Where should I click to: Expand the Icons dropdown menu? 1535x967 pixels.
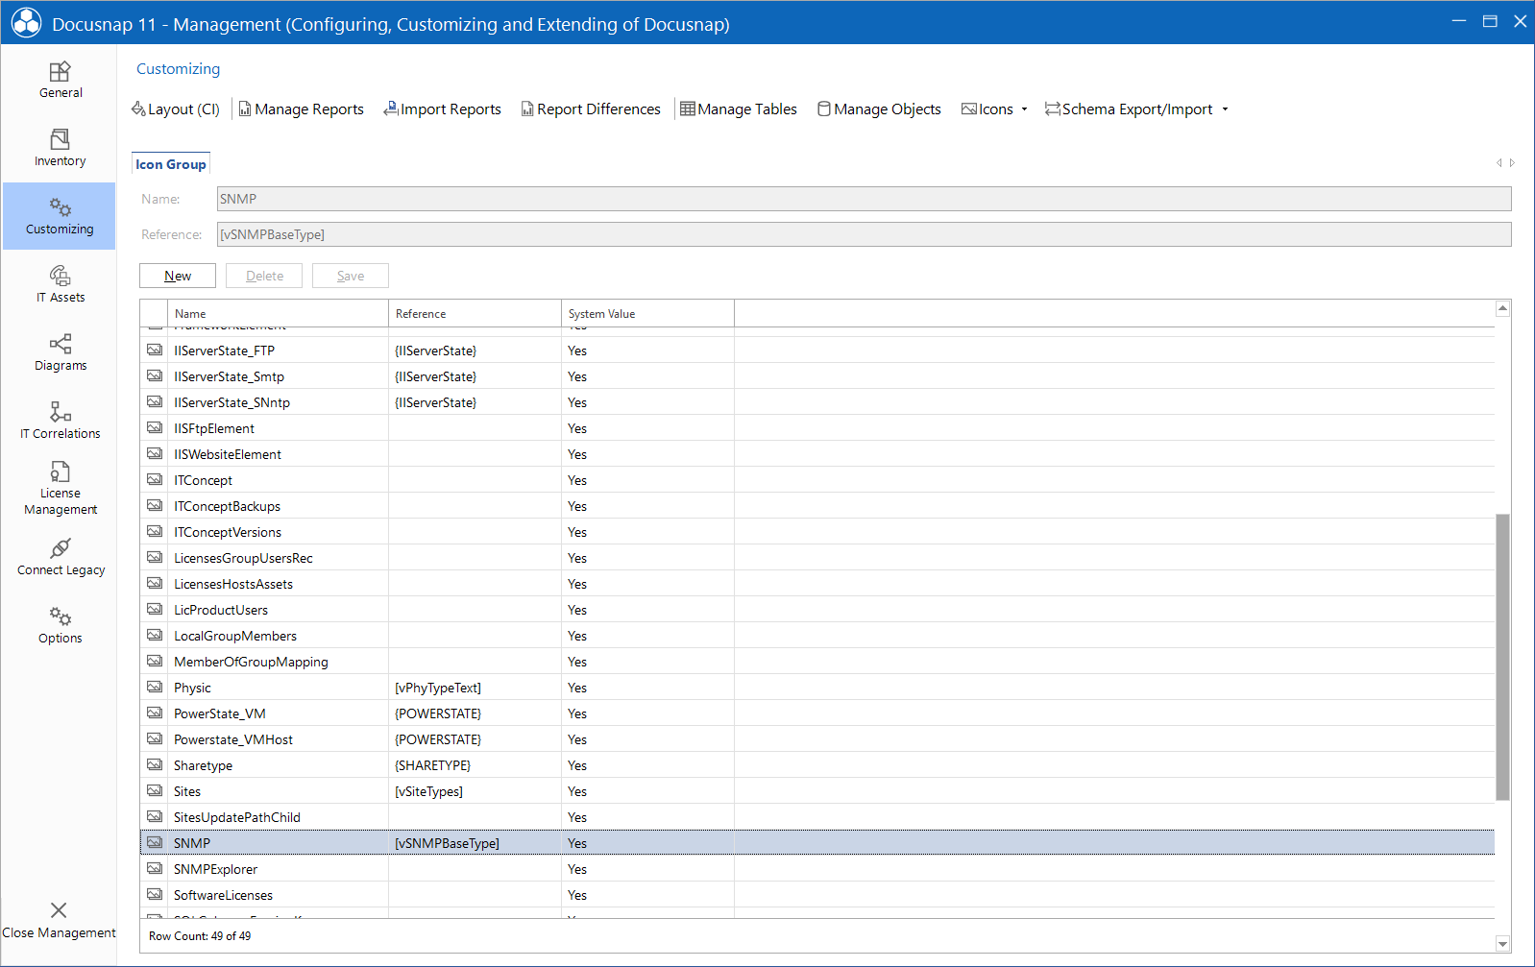(1024, 109)
